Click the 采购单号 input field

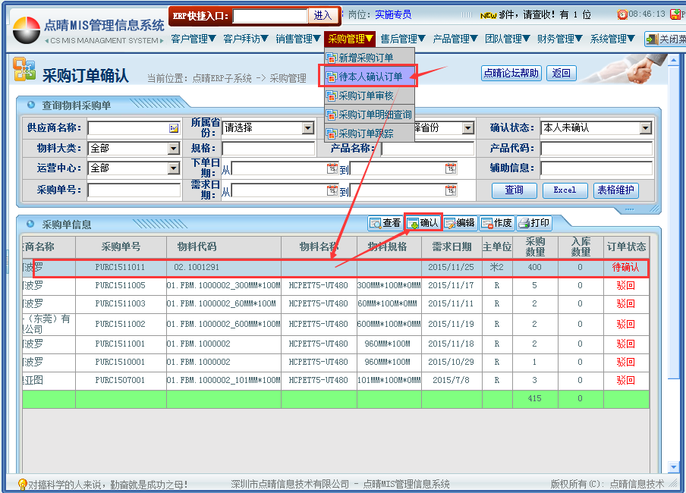pyautogui.click(x=133, y=190)
